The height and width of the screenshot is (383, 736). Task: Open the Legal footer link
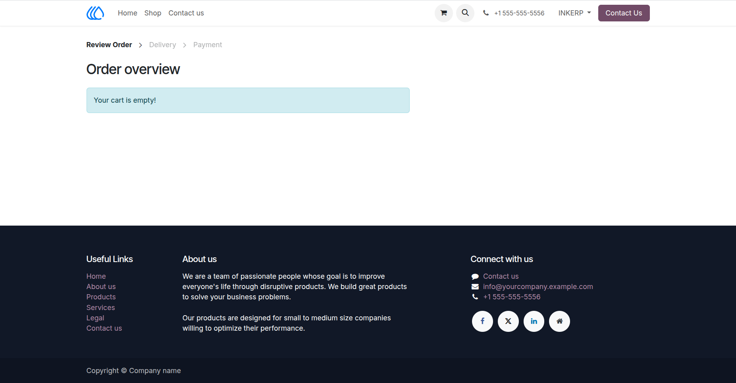[x=95, y=318]
